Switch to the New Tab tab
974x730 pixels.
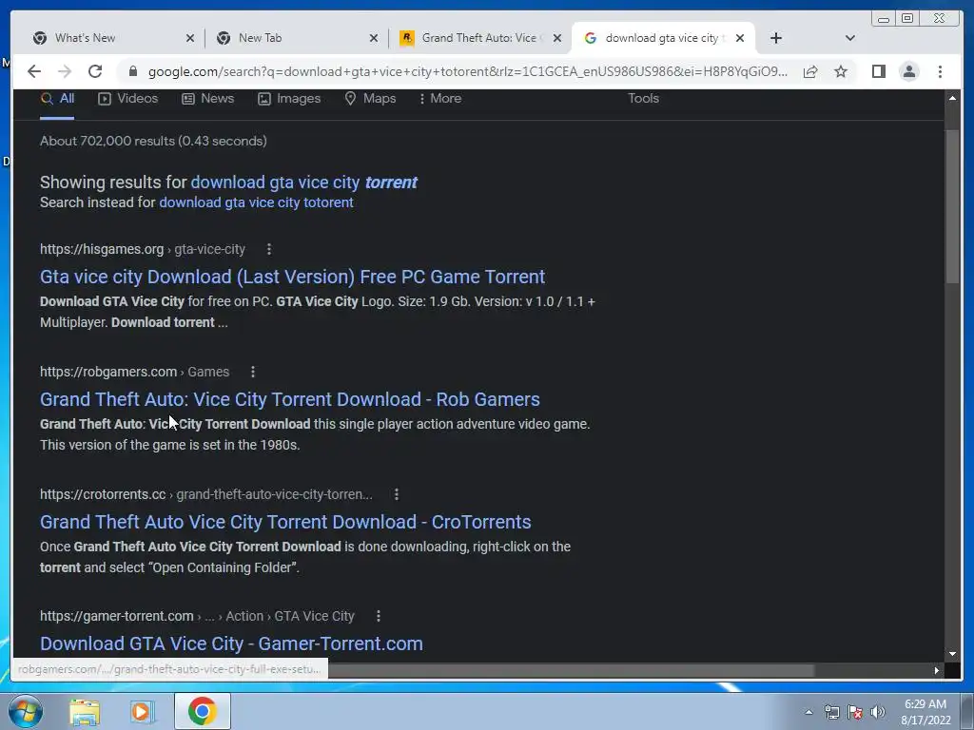(x=293, y=38)
